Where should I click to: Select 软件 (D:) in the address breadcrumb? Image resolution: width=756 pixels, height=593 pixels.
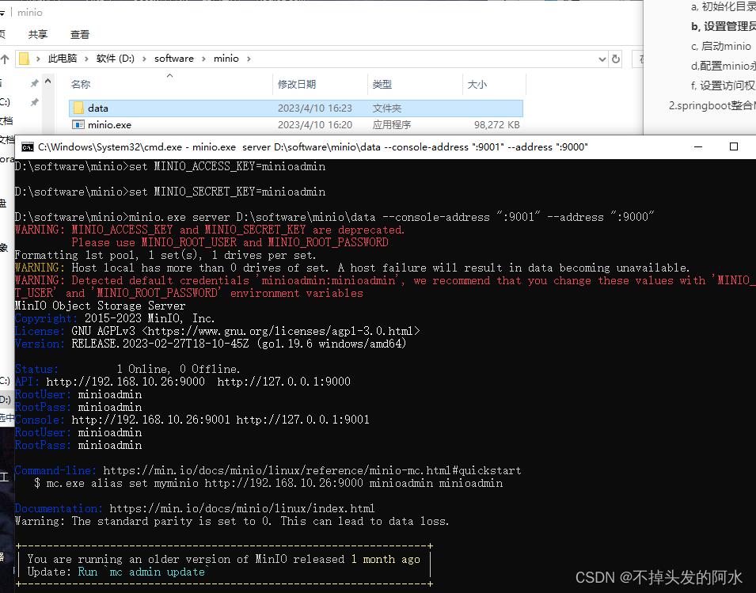(x=116, y=59)
